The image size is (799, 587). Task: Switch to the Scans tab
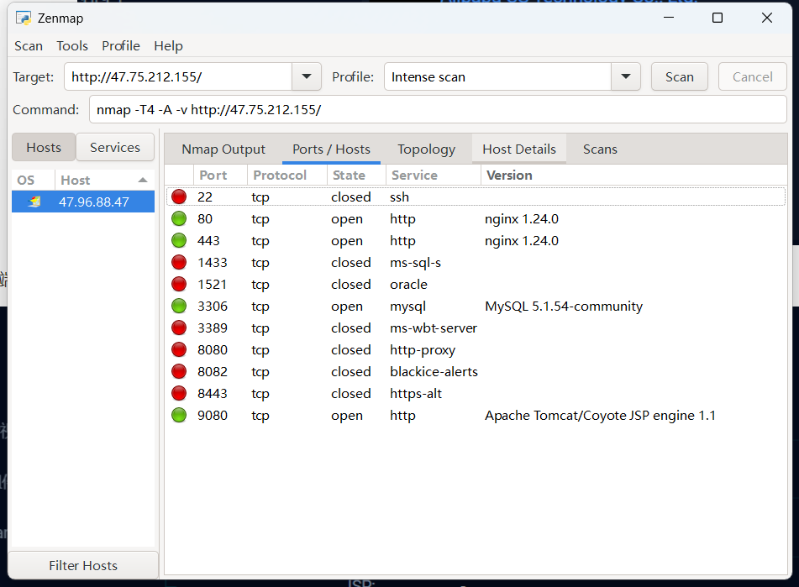tap(600, 149)
